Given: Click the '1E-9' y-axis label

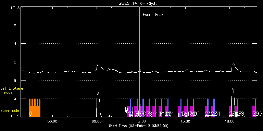Looking at the screenshot, I should [x=15, y=116].
